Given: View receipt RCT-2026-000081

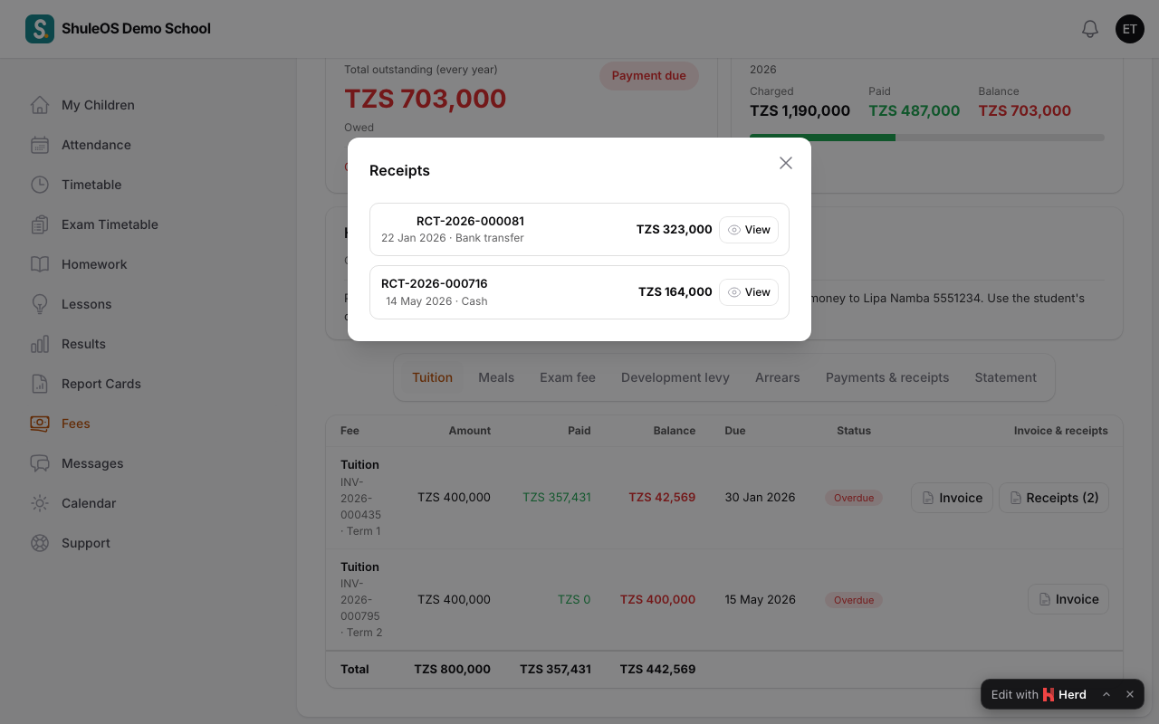Looking at the screenshot, I should click(749, 230).
